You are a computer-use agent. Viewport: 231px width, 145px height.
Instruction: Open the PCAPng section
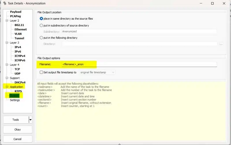click(16, 16)
